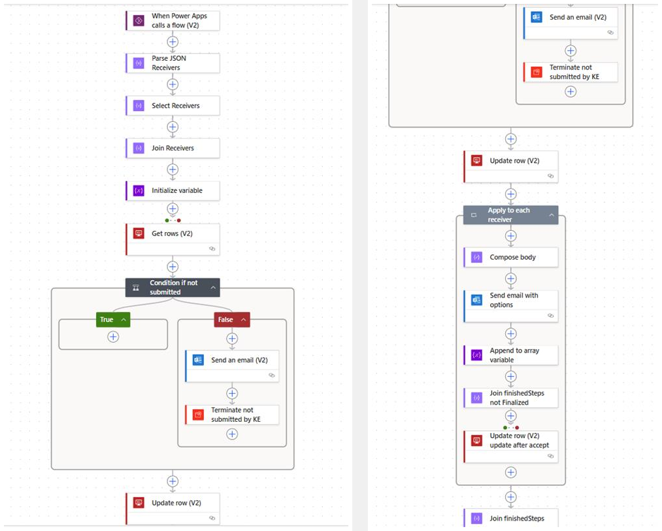Insert a step below the Power Apps trigger

(173, 42)
